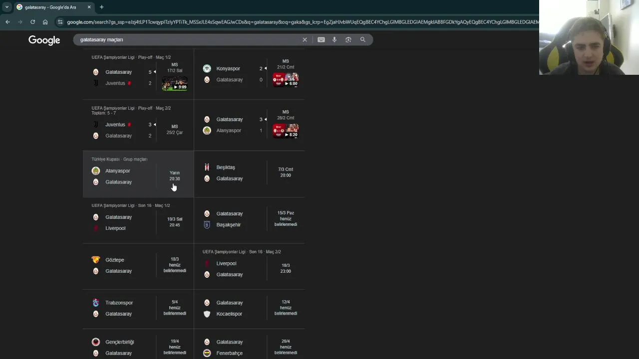Image resolution: width=639 pixels, height=359 pixels.
Task: View site information icon in address bar
Action: click(60, 22)
